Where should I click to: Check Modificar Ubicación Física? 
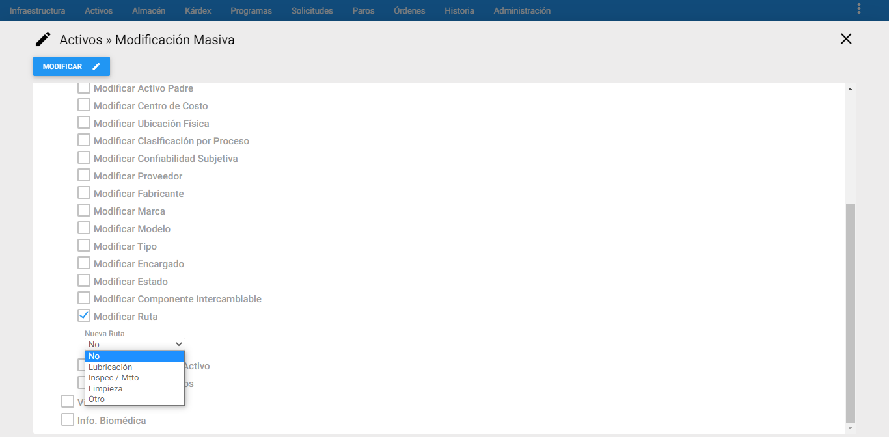[x=84, y=123]
